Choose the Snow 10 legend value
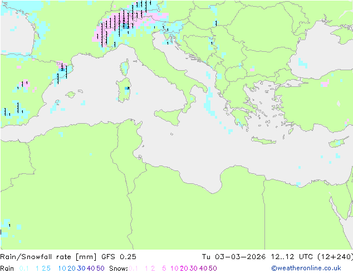Viewport: 353px width, 273px height. 174,269
